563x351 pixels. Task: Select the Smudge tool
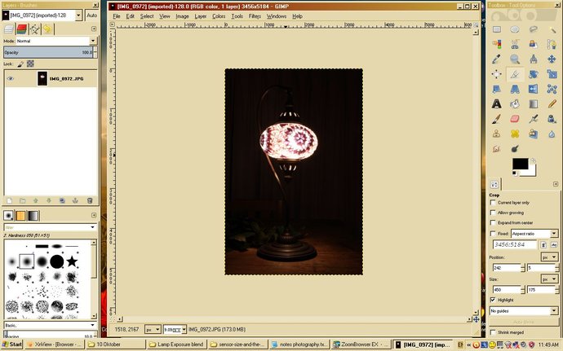(x=497, y=148)
